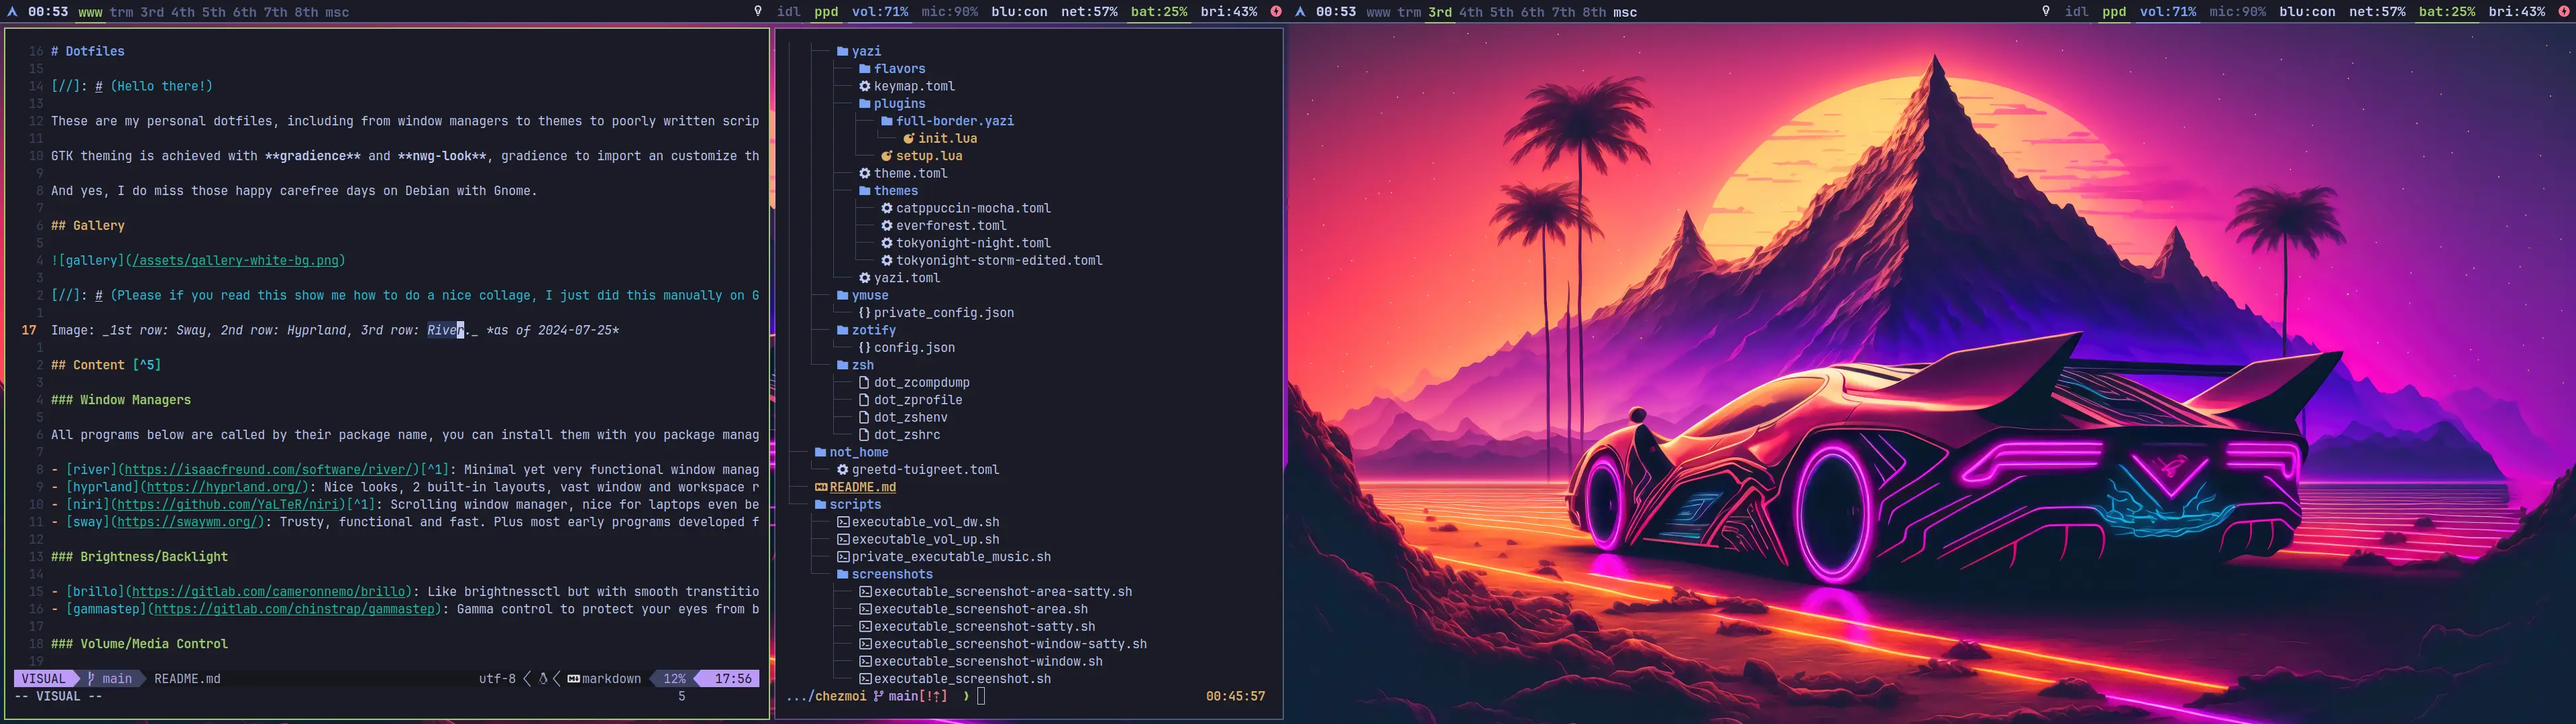
Task: Click net:57% in right monitor bar
Action: (2377, 12)
